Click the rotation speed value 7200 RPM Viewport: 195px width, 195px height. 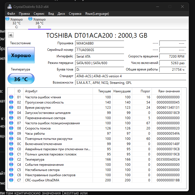173,56
